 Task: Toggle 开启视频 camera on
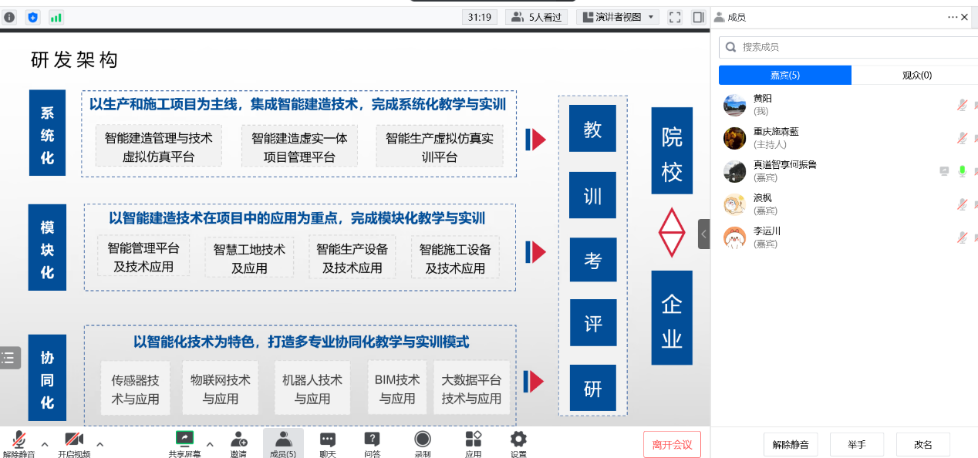point(74,440)
